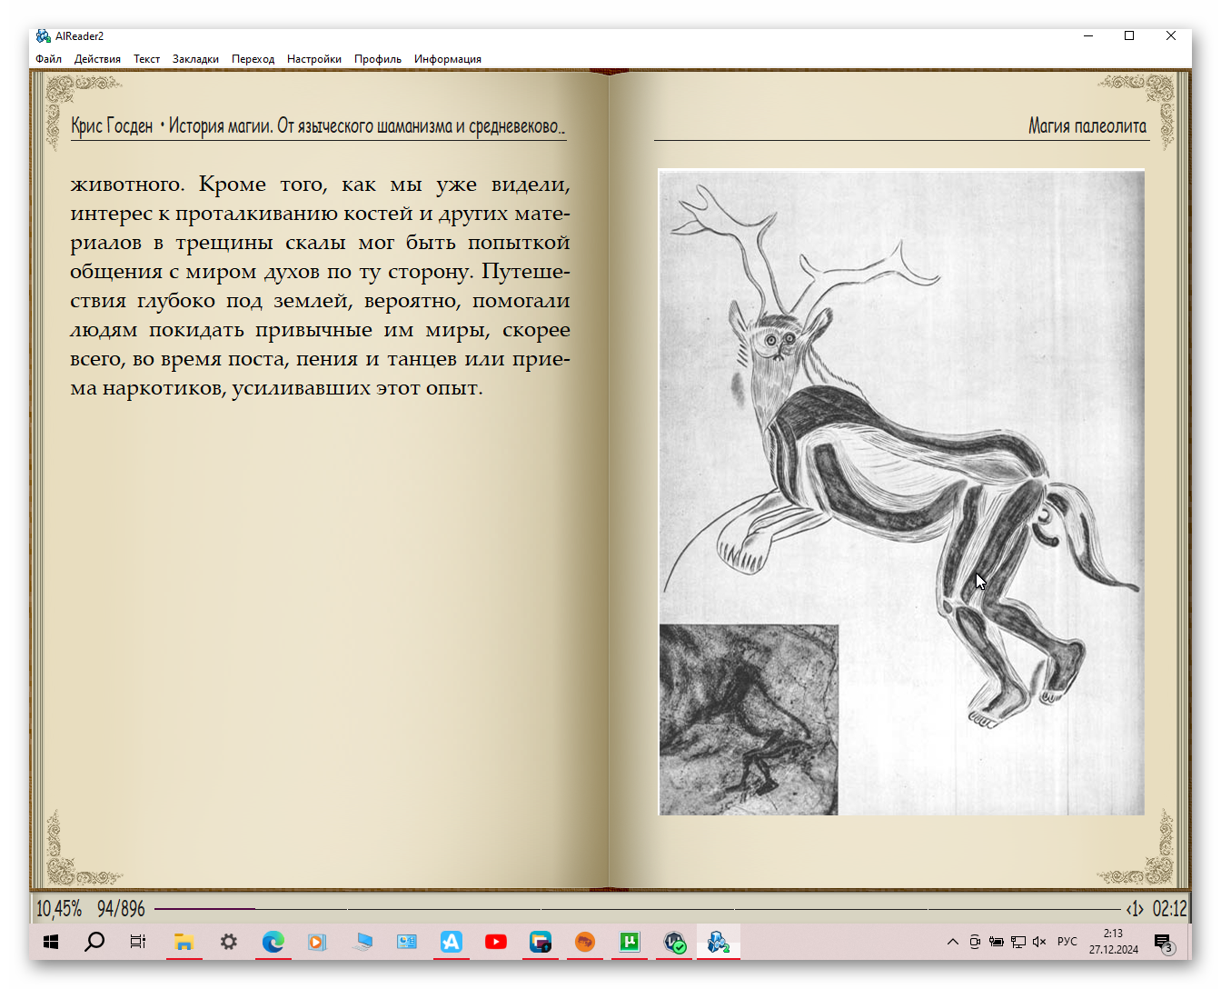Click the network tray icon
Image resolution: width=1221 pixels, height=989 pixels.
coord(1017,942)
